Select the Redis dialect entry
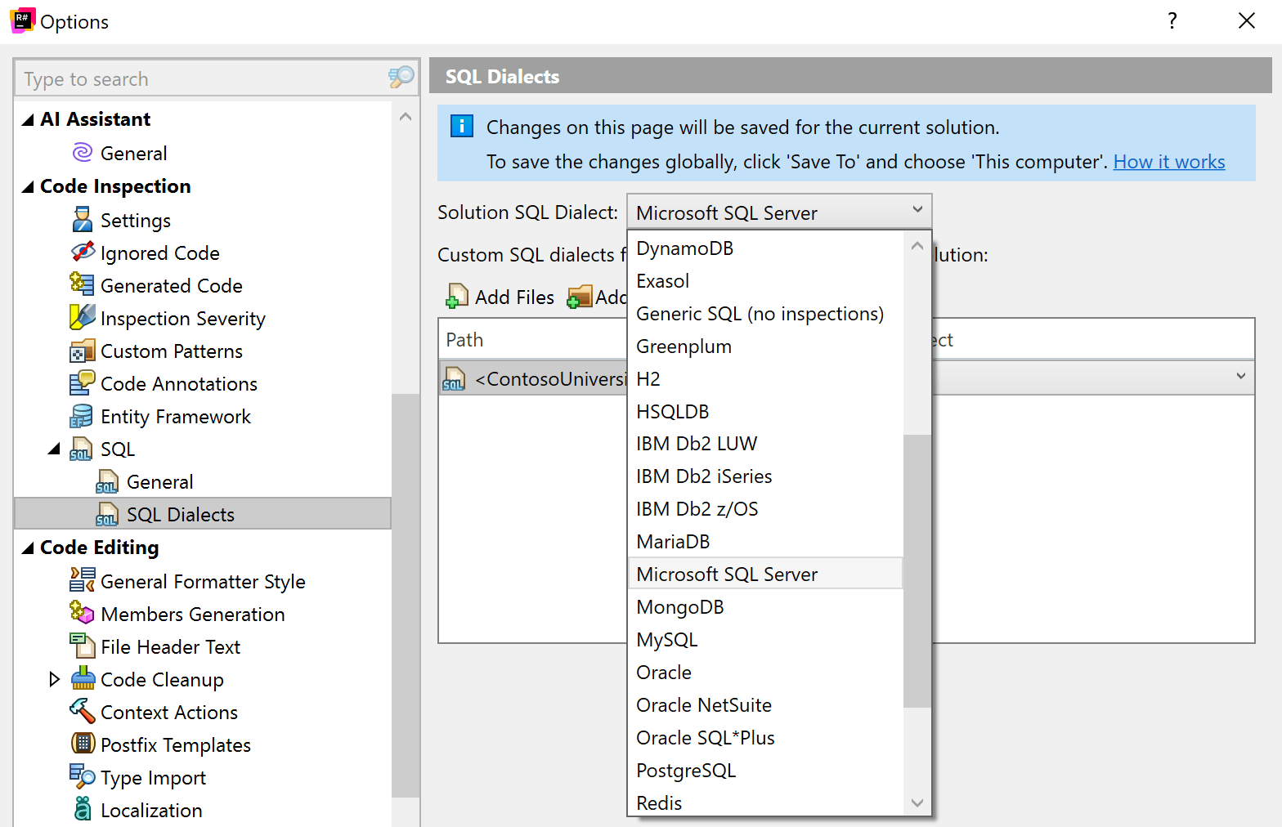This screenshot has height=827, width=1282. pos(765,802)
